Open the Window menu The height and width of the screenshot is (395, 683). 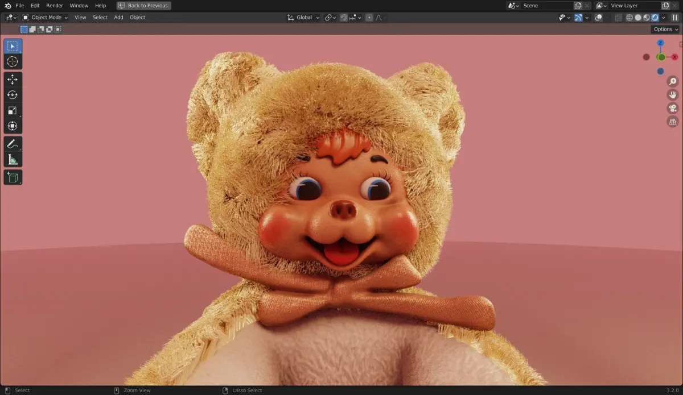pos(79,6)
